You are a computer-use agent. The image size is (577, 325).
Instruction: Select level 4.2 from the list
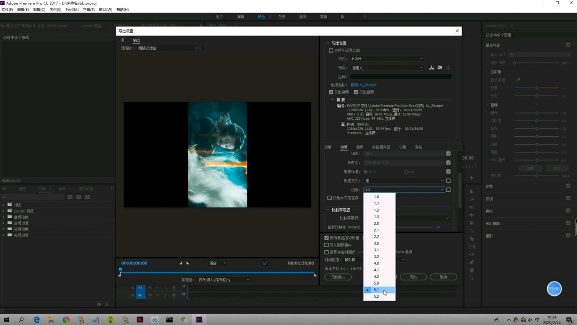(377, 276)
